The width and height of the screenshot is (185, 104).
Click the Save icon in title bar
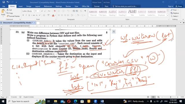(4, 2)
